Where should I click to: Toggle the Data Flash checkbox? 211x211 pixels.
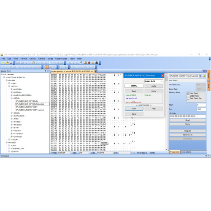pos(188,93)
